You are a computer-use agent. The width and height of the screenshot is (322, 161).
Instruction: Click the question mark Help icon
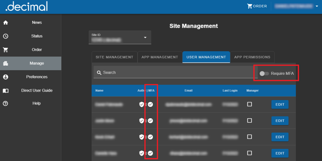coord(5,103)
